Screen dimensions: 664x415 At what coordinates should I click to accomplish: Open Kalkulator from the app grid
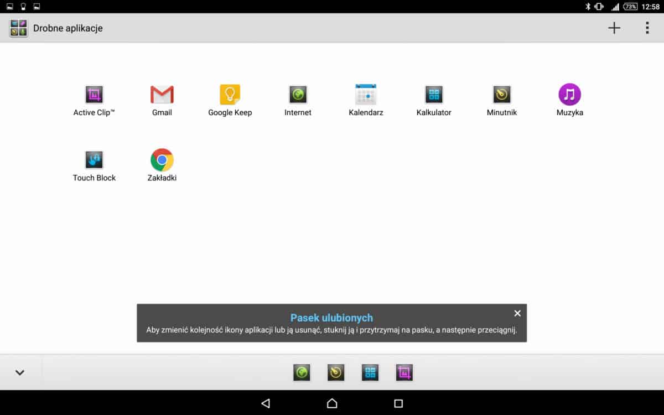[434, 95]
